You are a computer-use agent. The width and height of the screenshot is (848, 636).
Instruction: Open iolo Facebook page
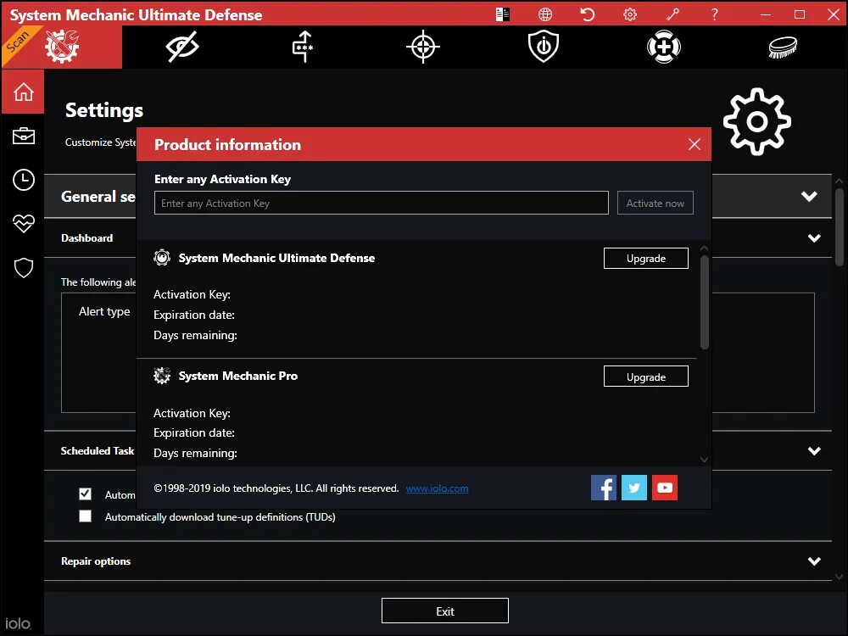(x=604, y=488)
